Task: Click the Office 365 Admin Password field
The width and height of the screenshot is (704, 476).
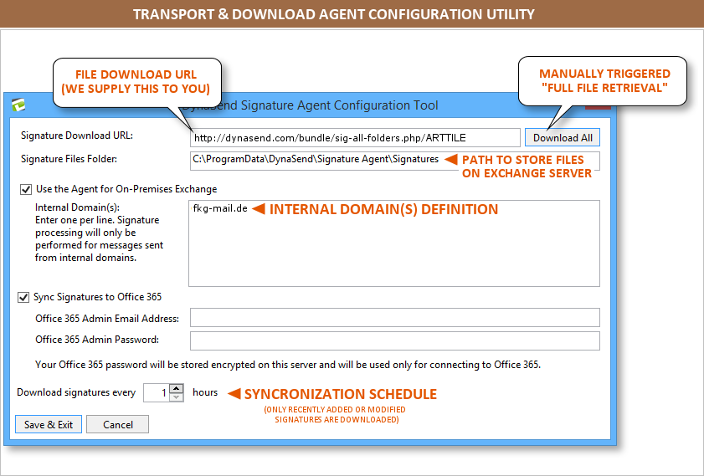Action: [x=394, y=341]
